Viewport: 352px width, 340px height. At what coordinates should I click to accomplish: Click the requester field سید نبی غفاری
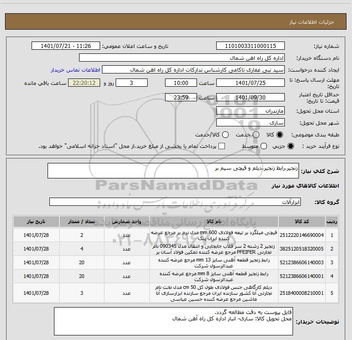tap(193, 70)
